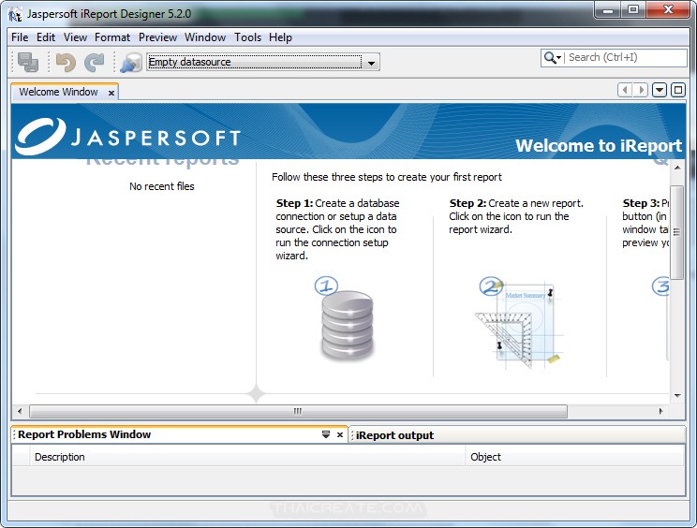Open the Tools menu
This screenshot has width=697, height=528.
pos(247,37)
